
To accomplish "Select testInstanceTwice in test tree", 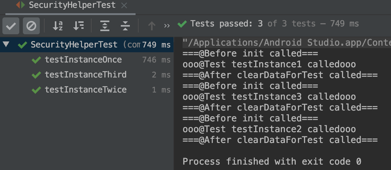I will tap(86, 90).
